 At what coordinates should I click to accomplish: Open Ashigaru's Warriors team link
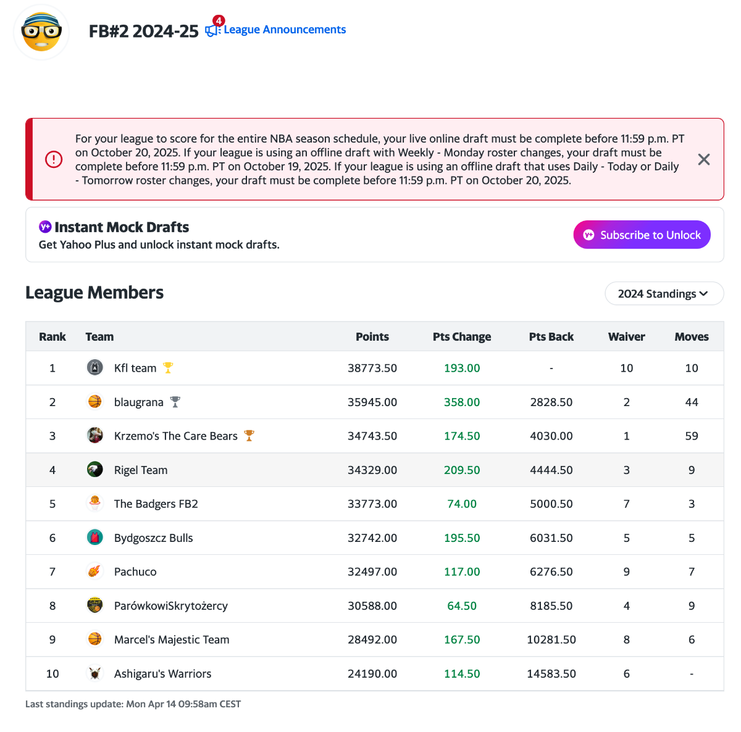[162, 674]
